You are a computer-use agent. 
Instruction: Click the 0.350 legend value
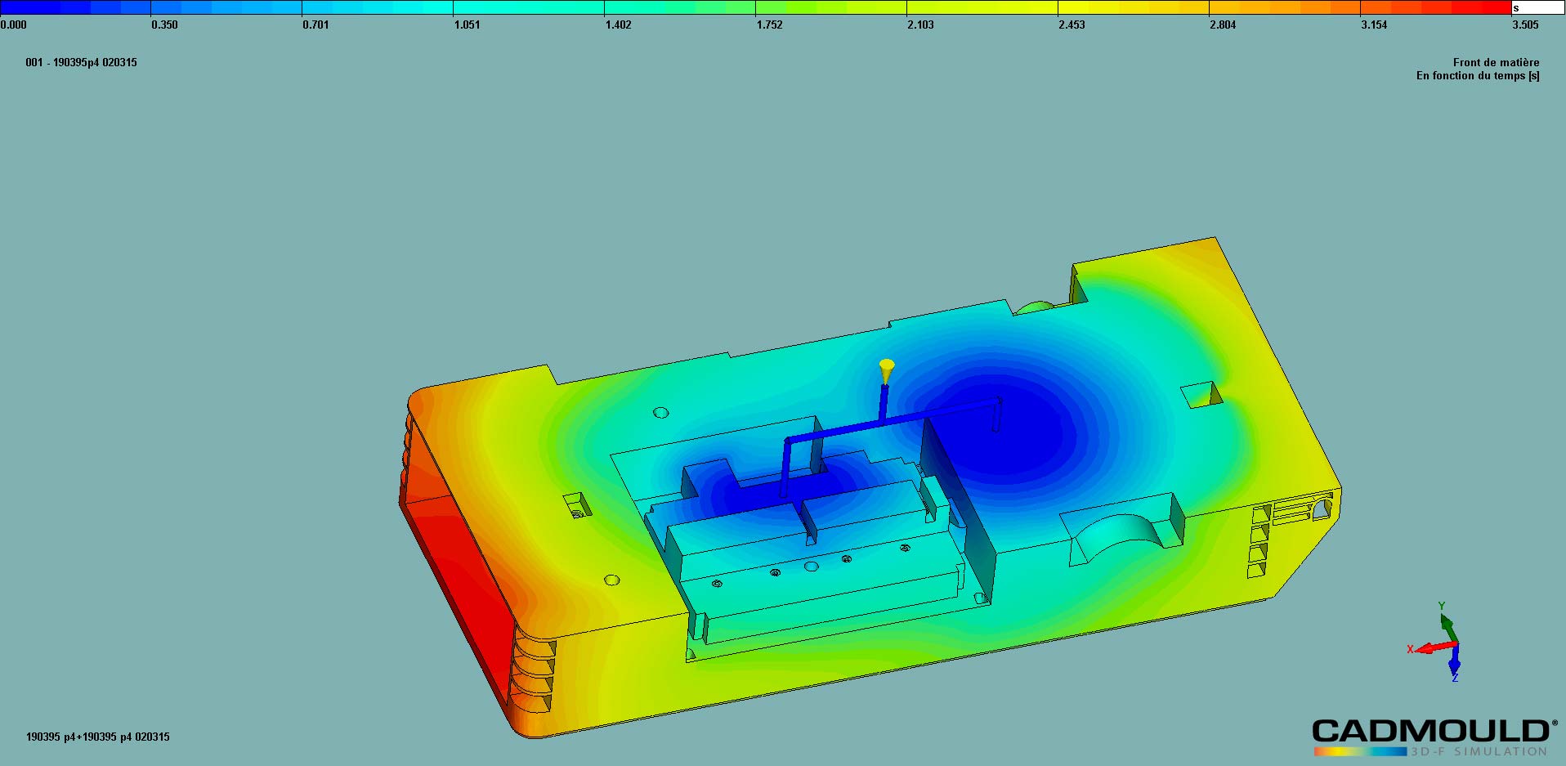coord(164,25)
